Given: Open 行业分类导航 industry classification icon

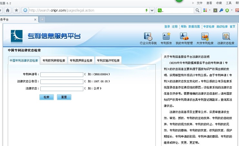Looking at the screenshot, I should [x=148, y=36].
